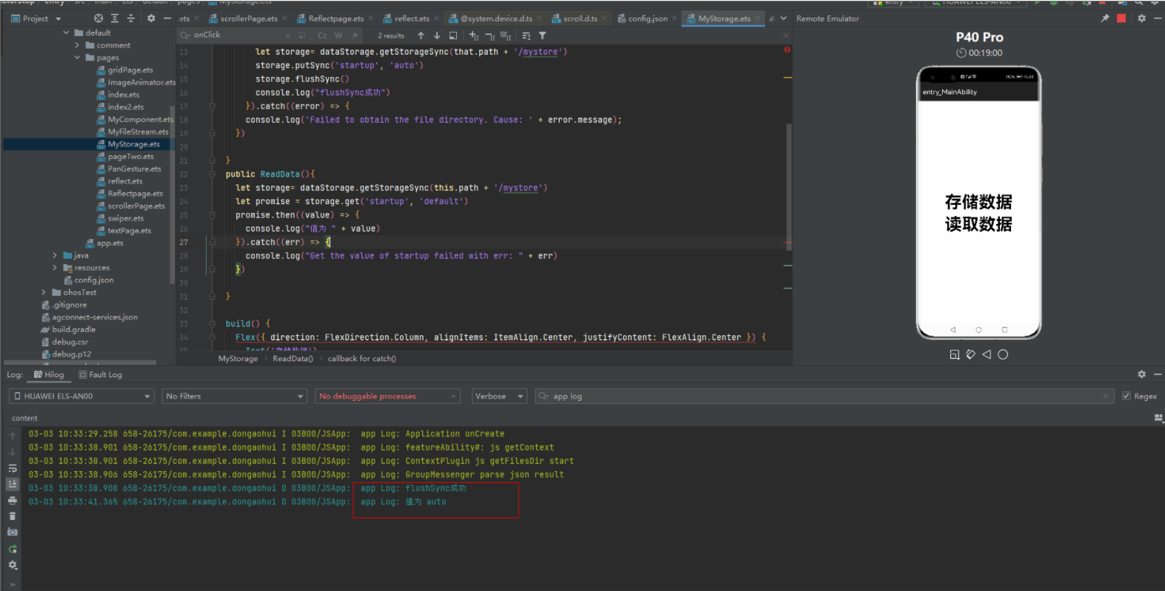The height and width of the screenshot is (591, 1165).
Task: Tap the phone's recent apps square button
Action: click(1004, 330)
